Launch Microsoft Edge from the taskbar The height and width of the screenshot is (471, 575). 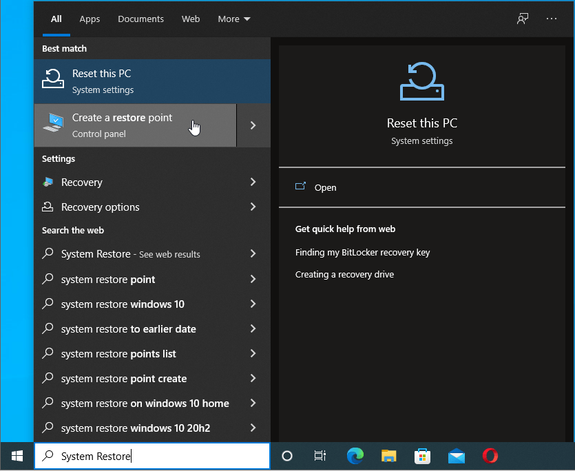point(355,456)
